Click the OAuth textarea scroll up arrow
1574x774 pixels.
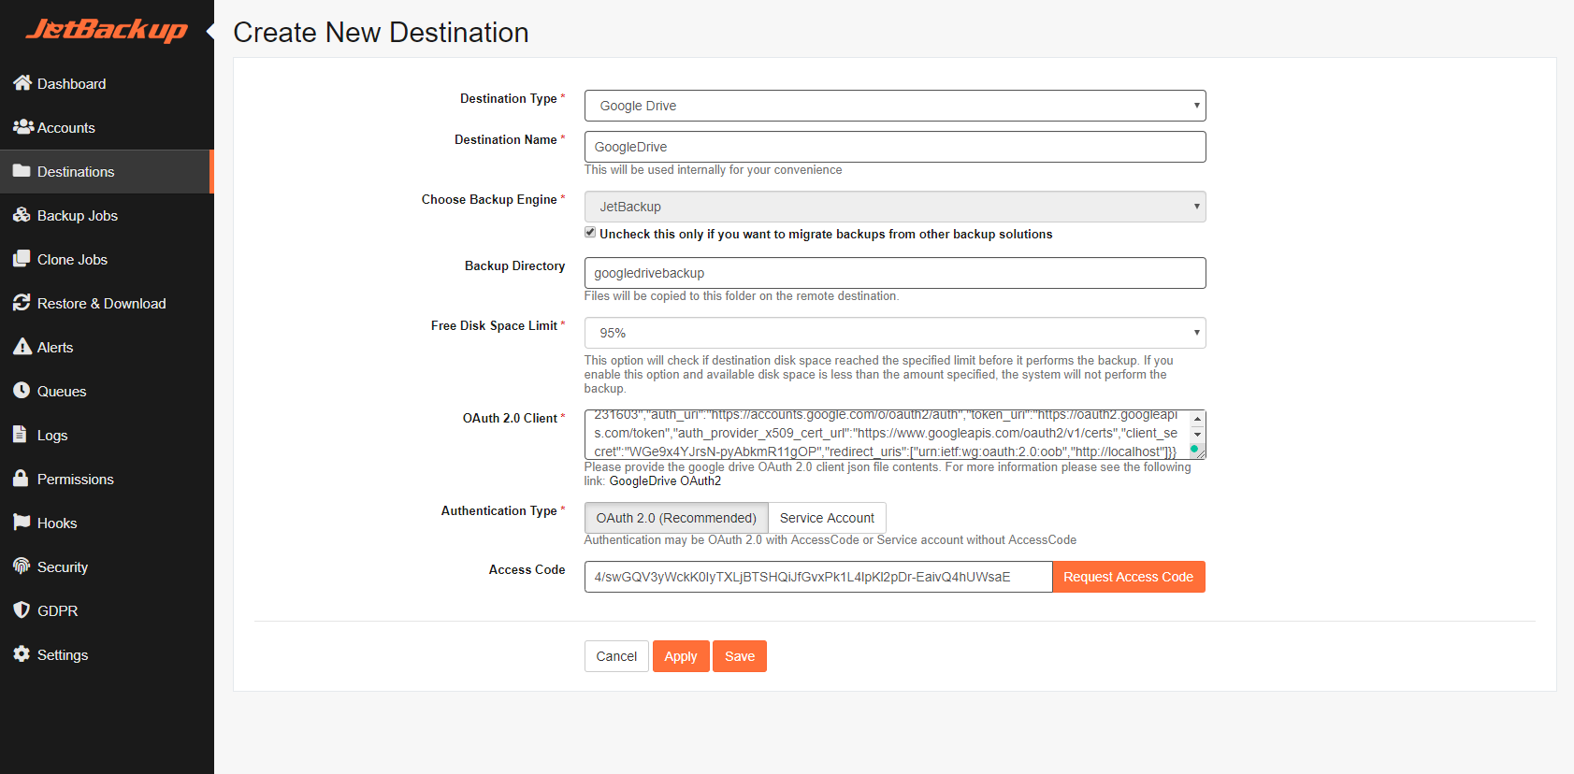tap(1197, 419)
